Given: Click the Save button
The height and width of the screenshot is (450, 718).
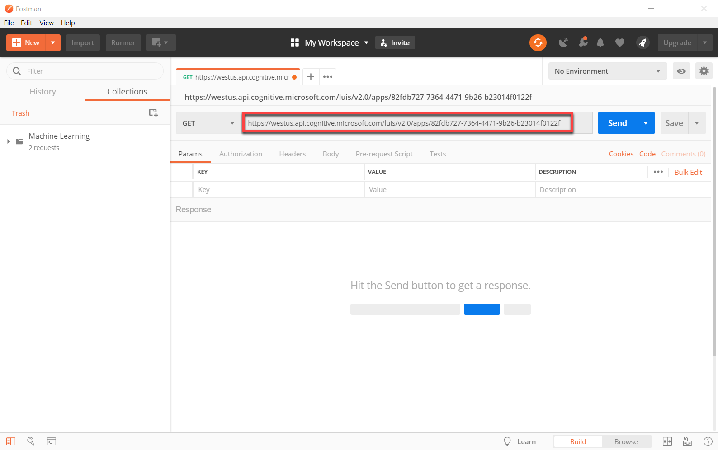Looking at the screenshot, I should 674,123.
